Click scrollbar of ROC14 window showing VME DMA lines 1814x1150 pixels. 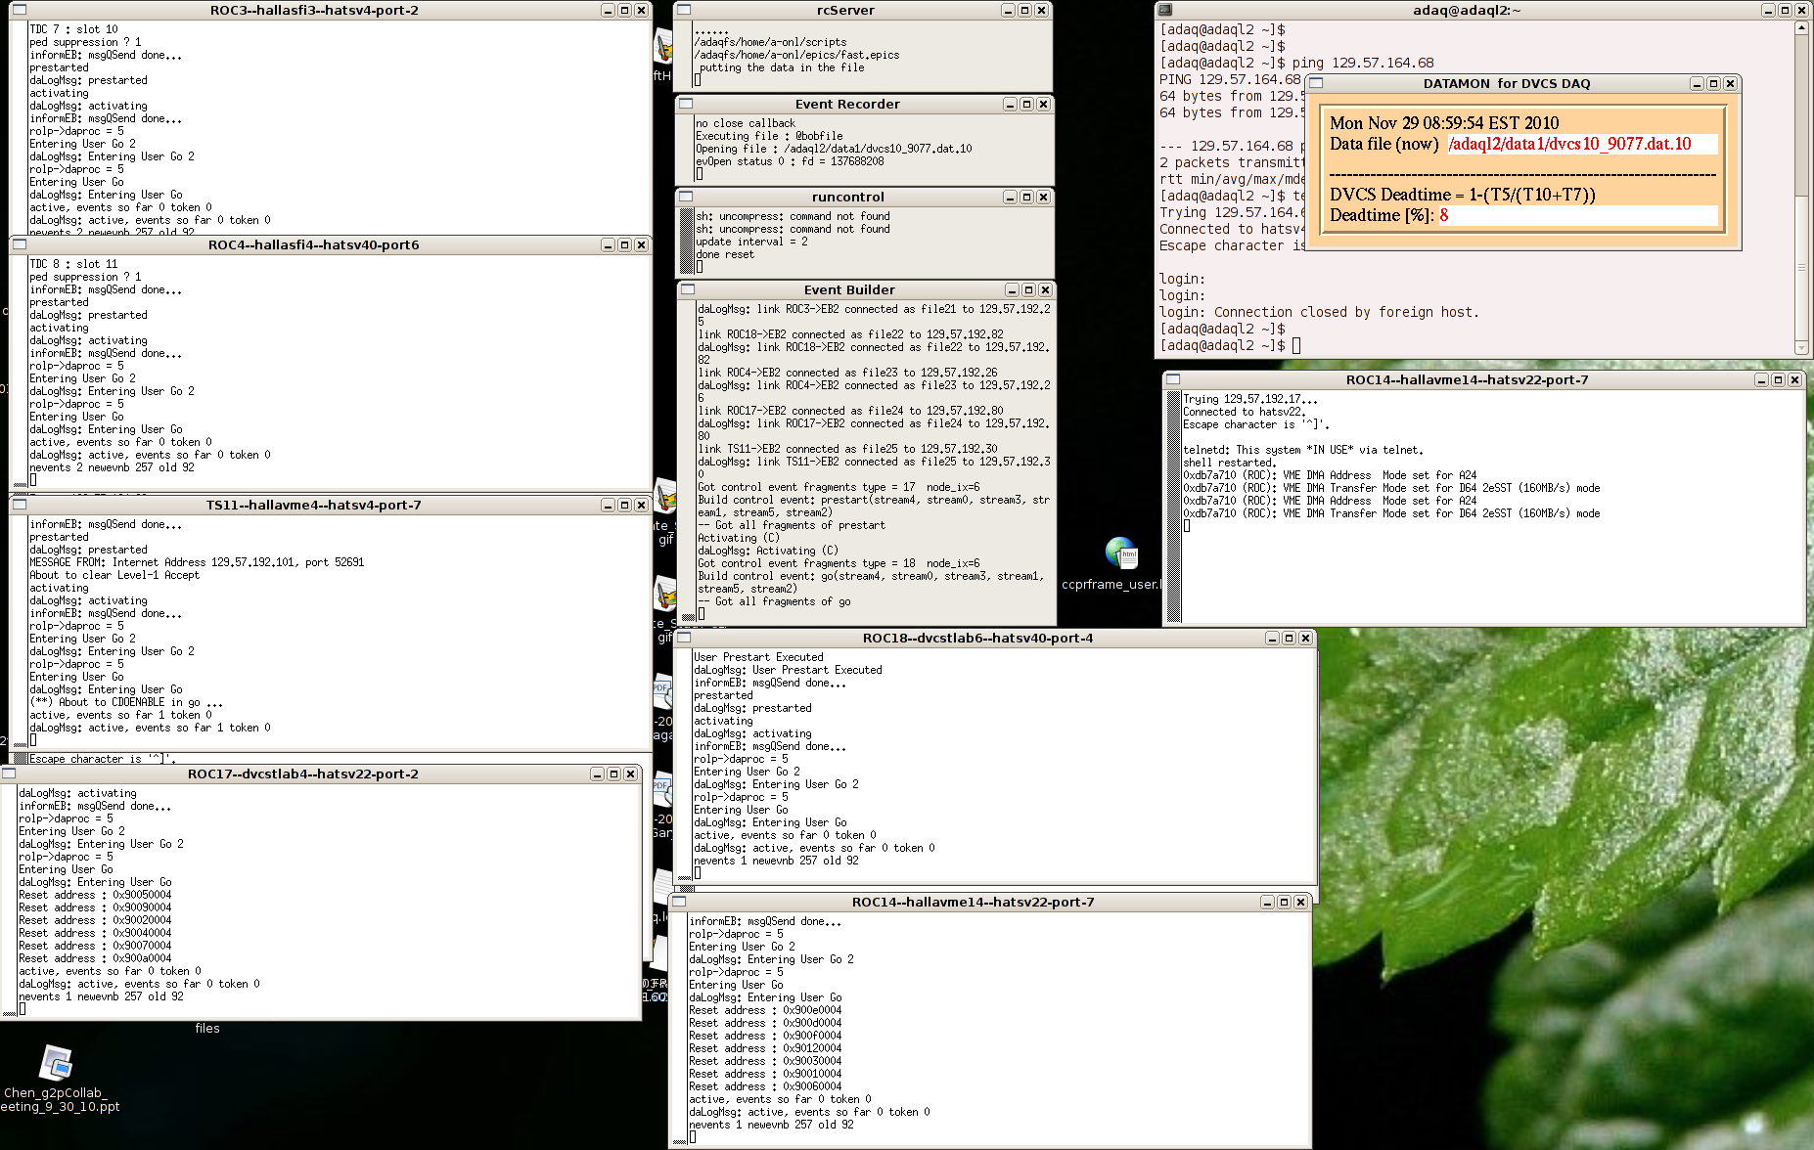(x=1174, y=507)
